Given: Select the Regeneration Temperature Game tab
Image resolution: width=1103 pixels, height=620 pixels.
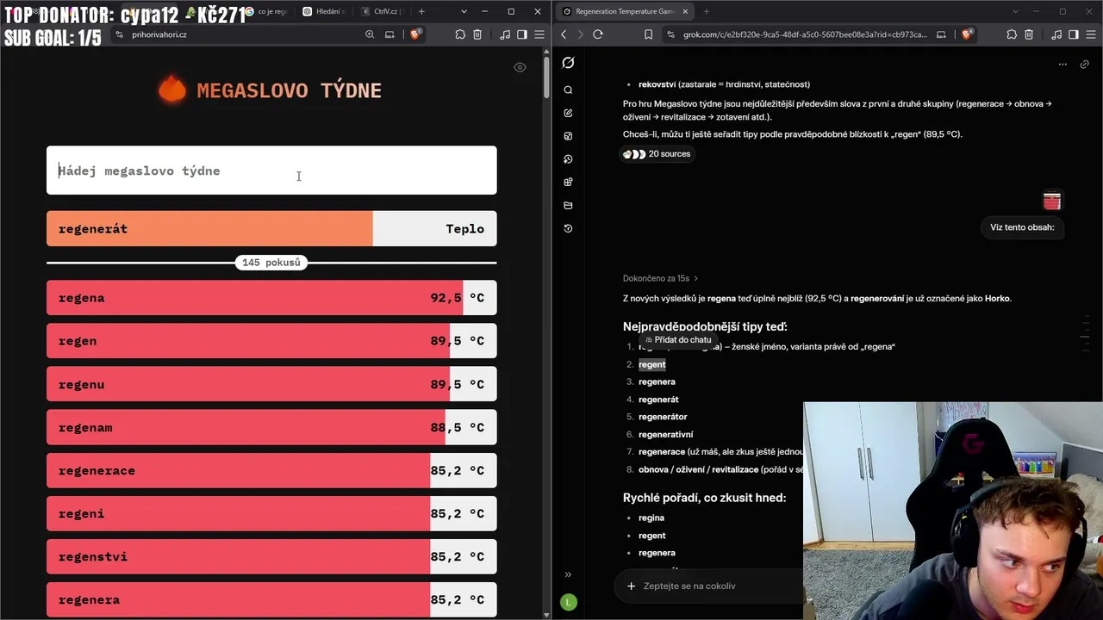Looking at the screenshot, I should pyautogui.click(x=625, y=11).
